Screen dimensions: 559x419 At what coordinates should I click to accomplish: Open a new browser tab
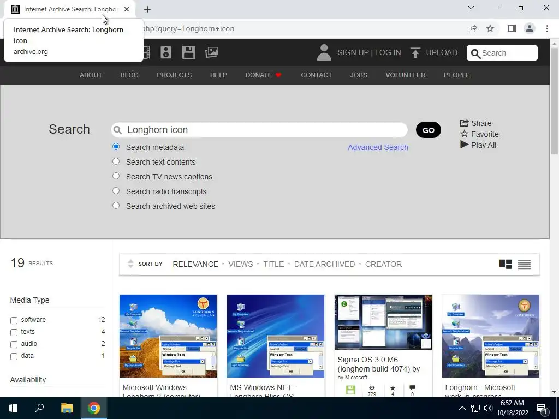point(147,9)
